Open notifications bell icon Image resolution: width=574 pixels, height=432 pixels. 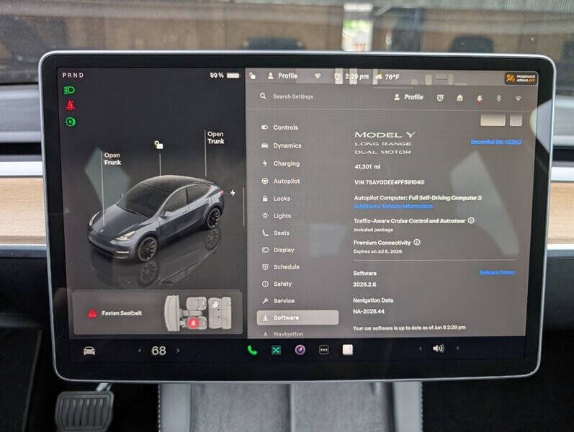coord(480,99)
